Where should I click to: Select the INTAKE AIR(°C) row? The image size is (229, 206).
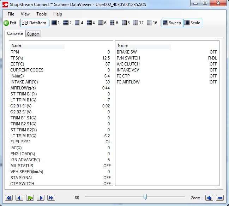(x=61, y=82)
